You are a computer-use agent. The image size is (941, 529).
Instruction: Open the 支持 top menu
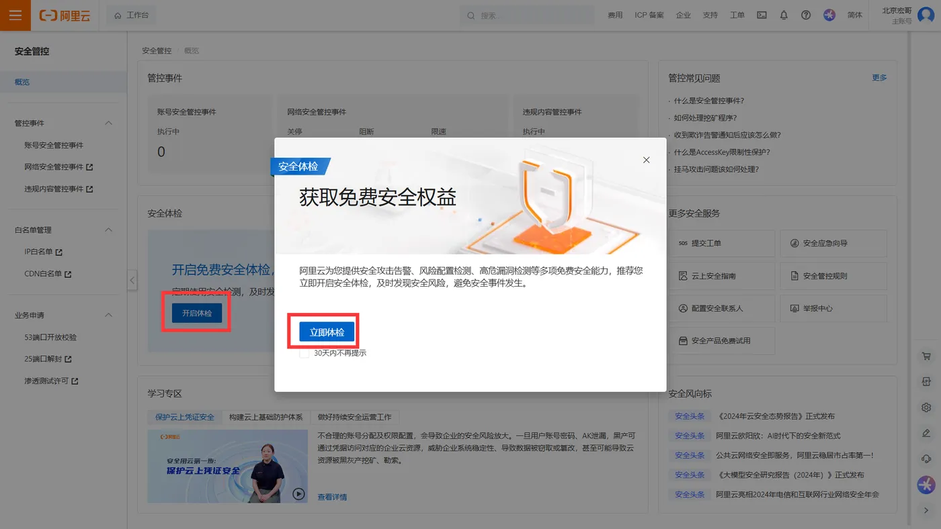pos(710,15)
